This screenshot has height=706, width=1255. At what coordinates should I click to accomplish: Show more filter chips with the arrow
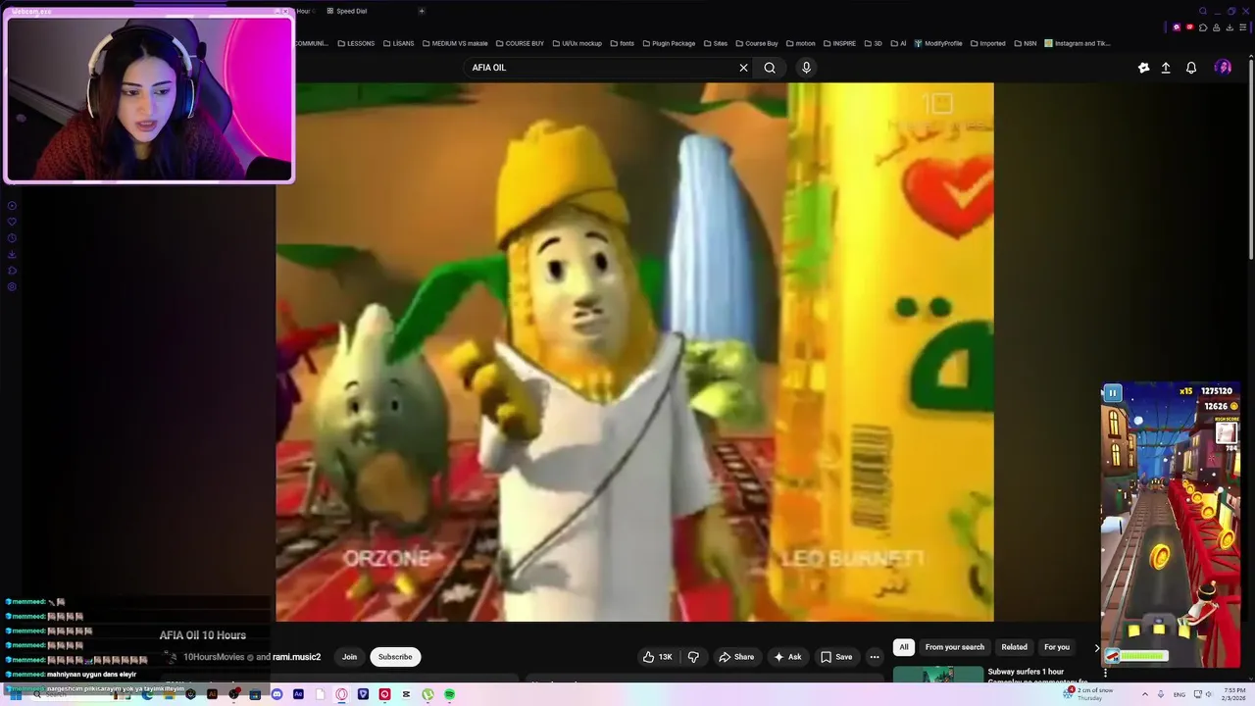(1096, 647)
